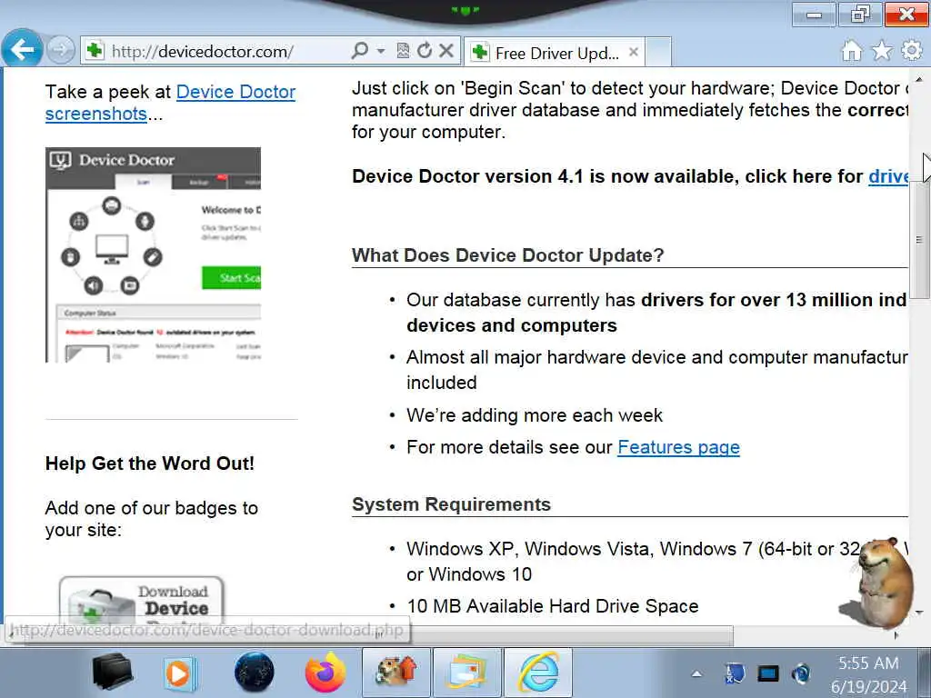Open the clock showing 5:55 AM
This screenshot has width=931, height=698.
868,673
